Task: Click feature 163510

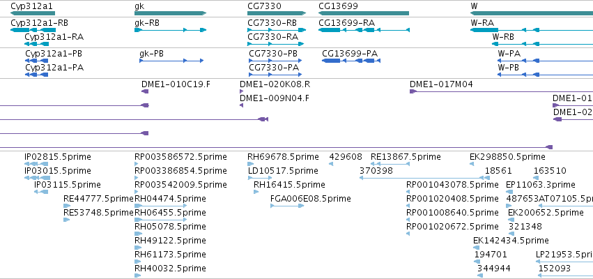Action: (x=537, y=178)
